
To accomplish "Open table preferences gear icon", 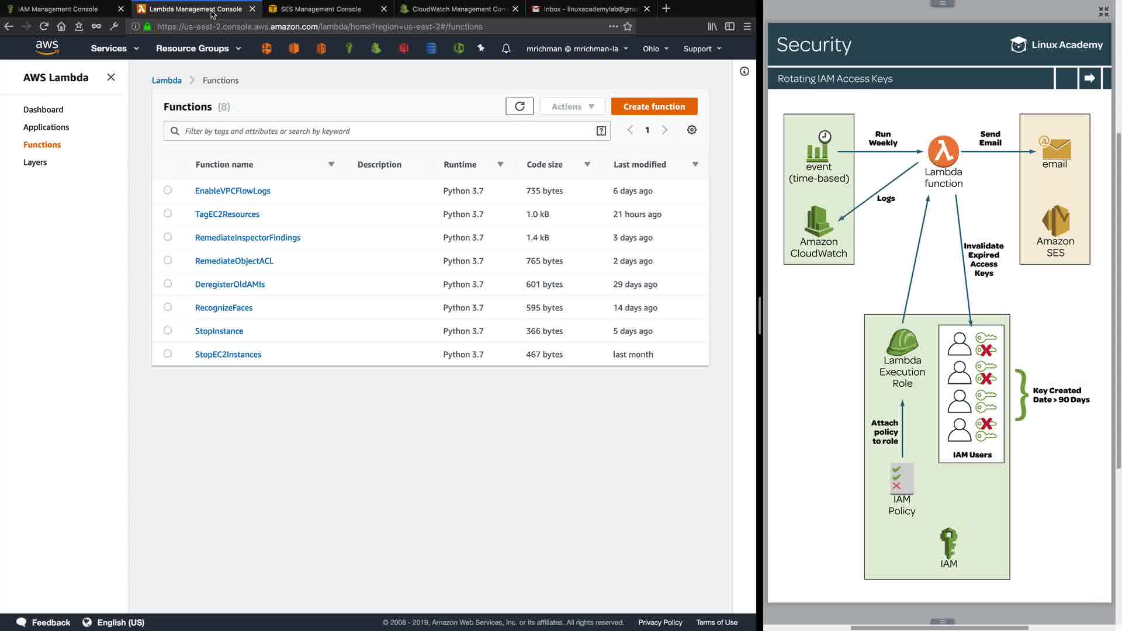I will (x=692, y=130).
